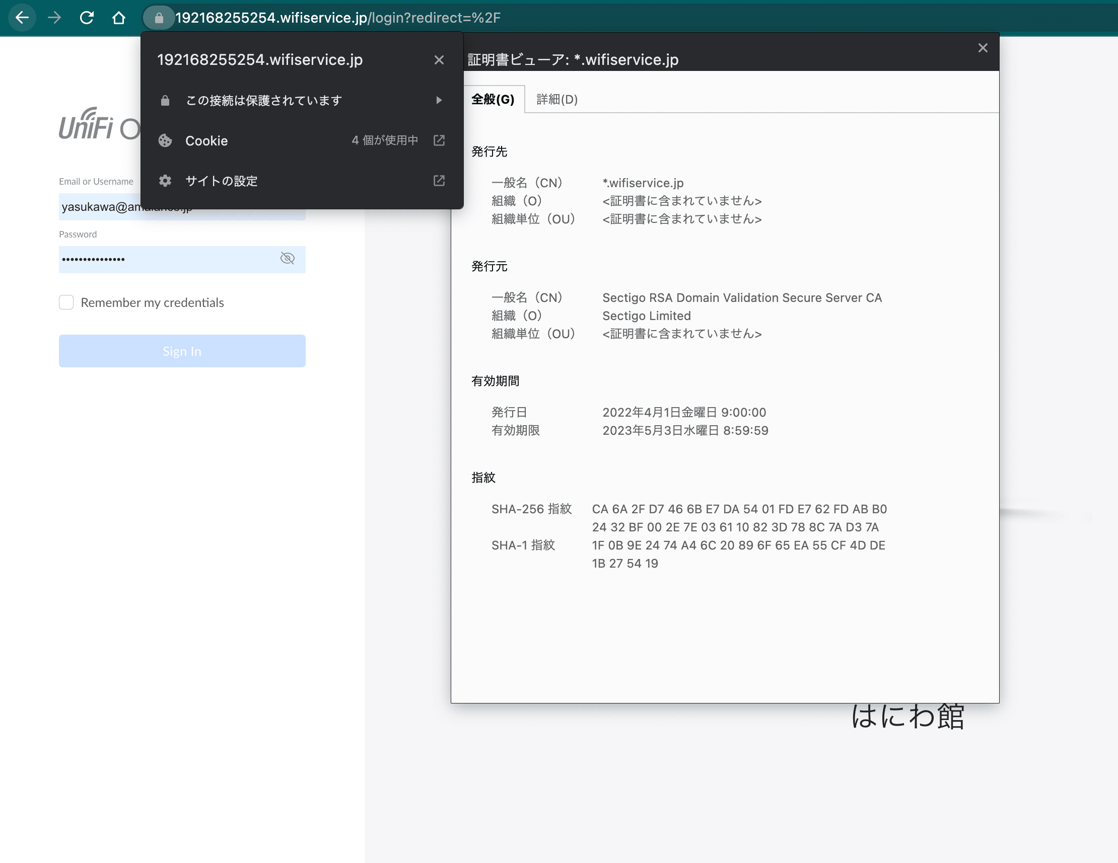Click the browser forward arrow
The height and width of the screenshot is (863, 1118).
(x=54, y=18)
